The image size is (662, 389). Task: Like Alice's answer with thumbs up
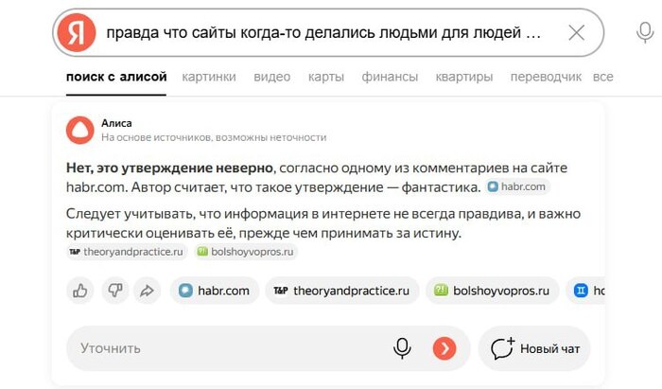tap(81, 291)
